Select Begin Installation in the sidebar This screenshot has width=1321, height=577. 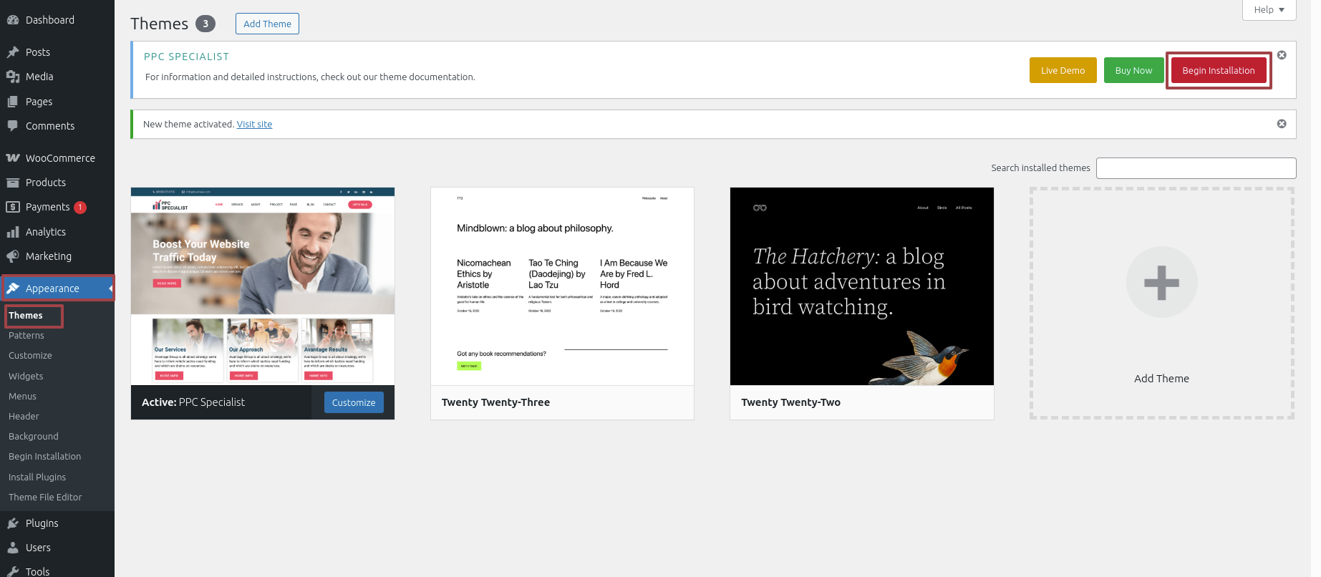click(x=44, y=457)
